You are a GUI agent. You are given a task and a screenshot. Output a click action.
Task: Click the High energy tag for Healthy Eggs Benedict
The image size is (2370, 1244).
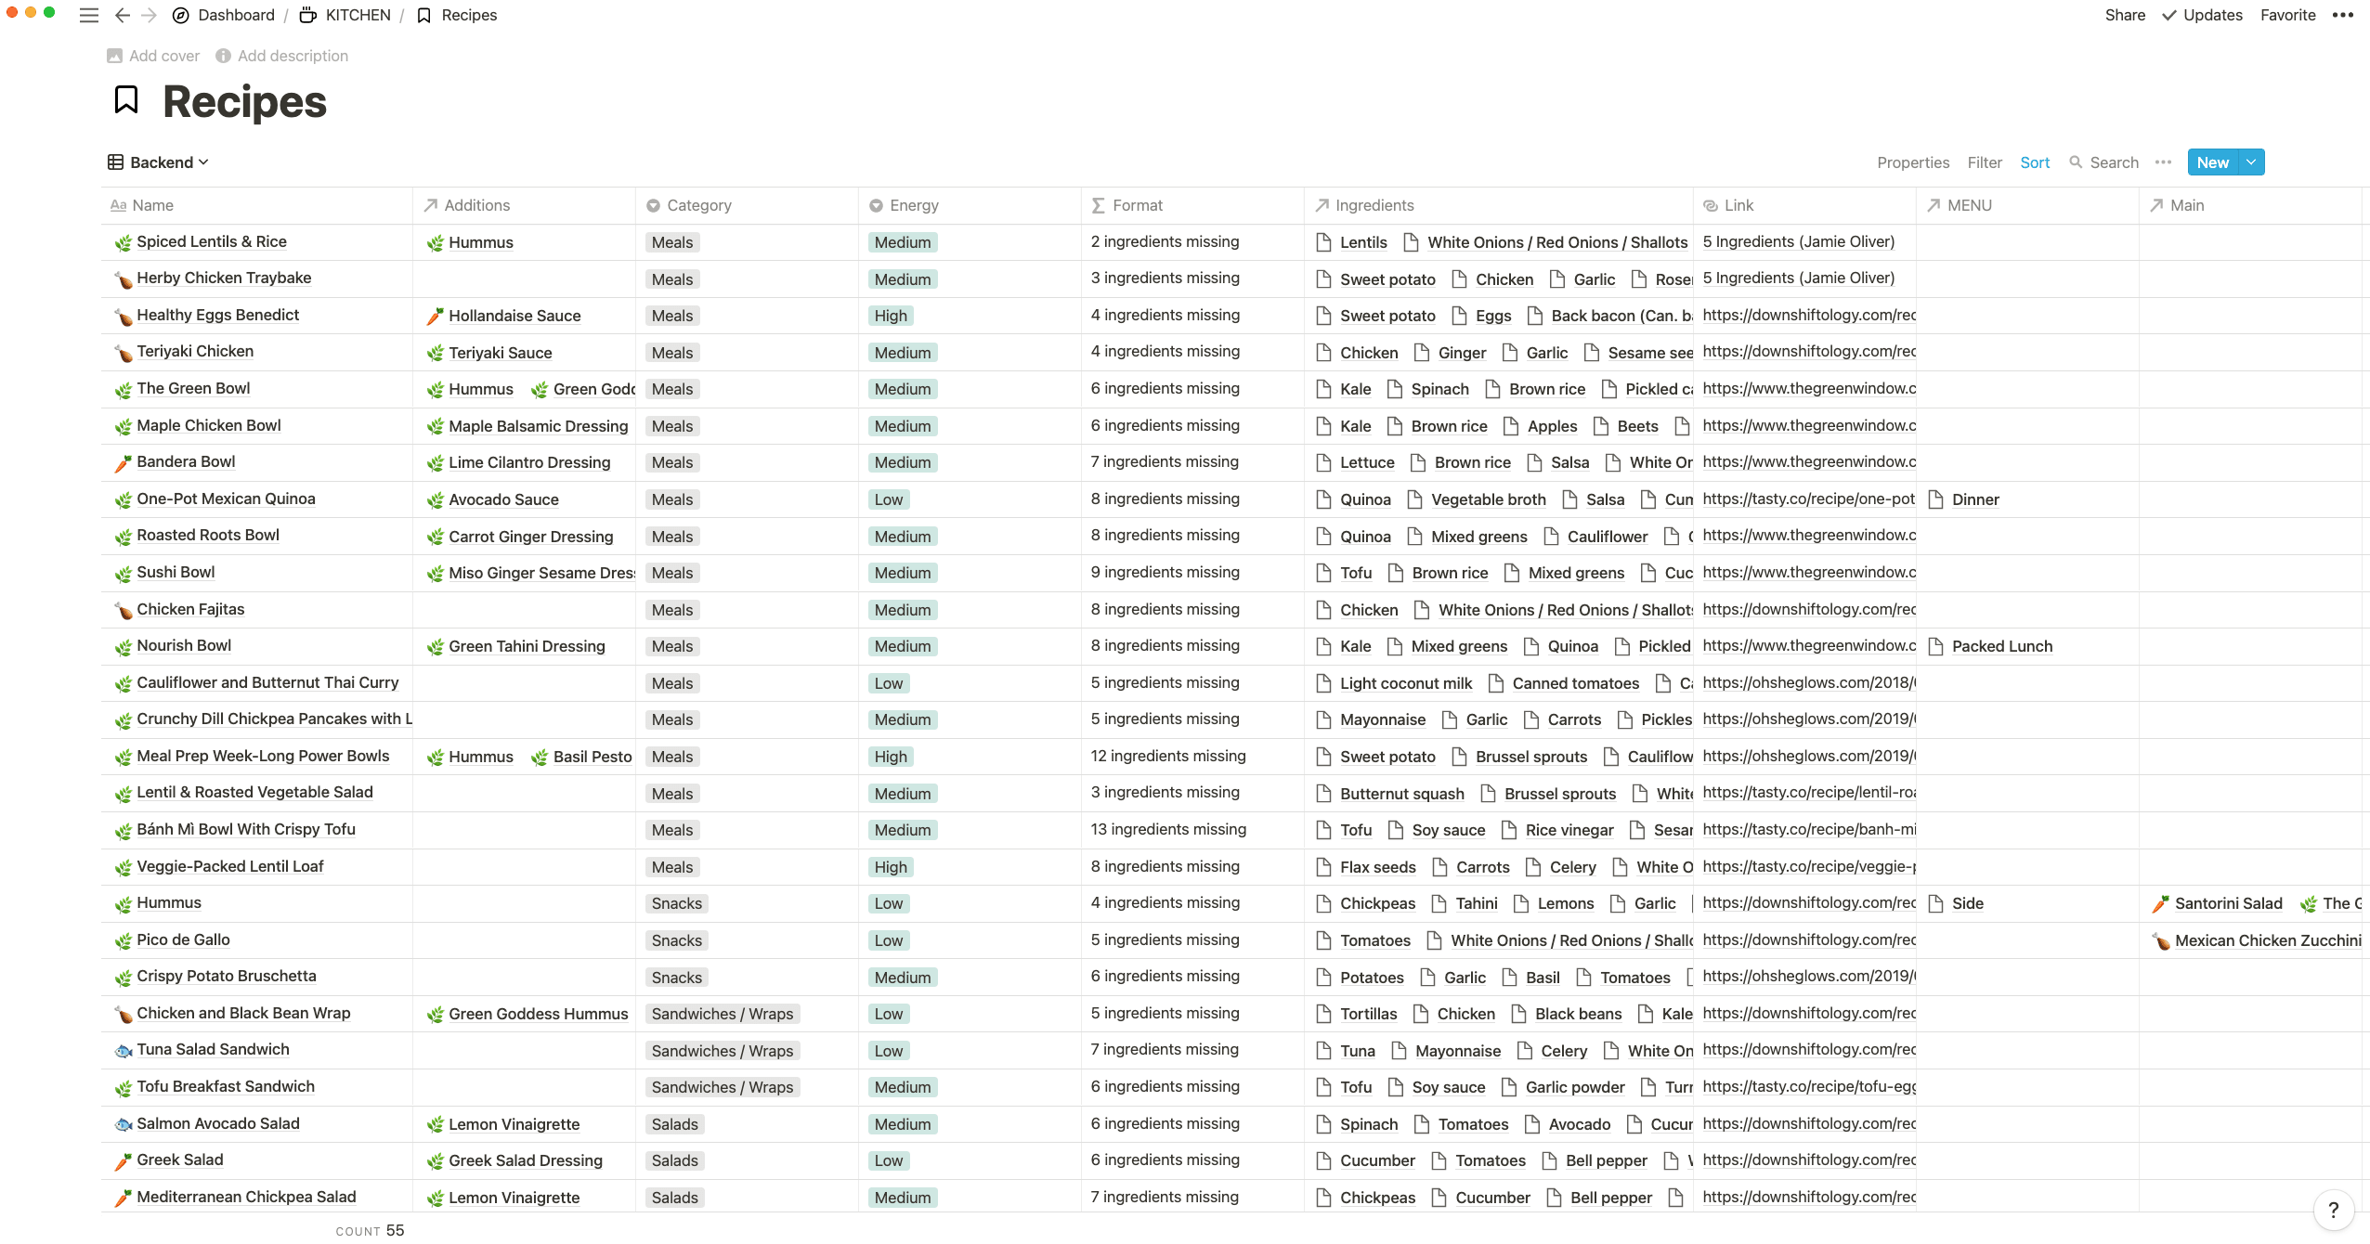(891, 316)
